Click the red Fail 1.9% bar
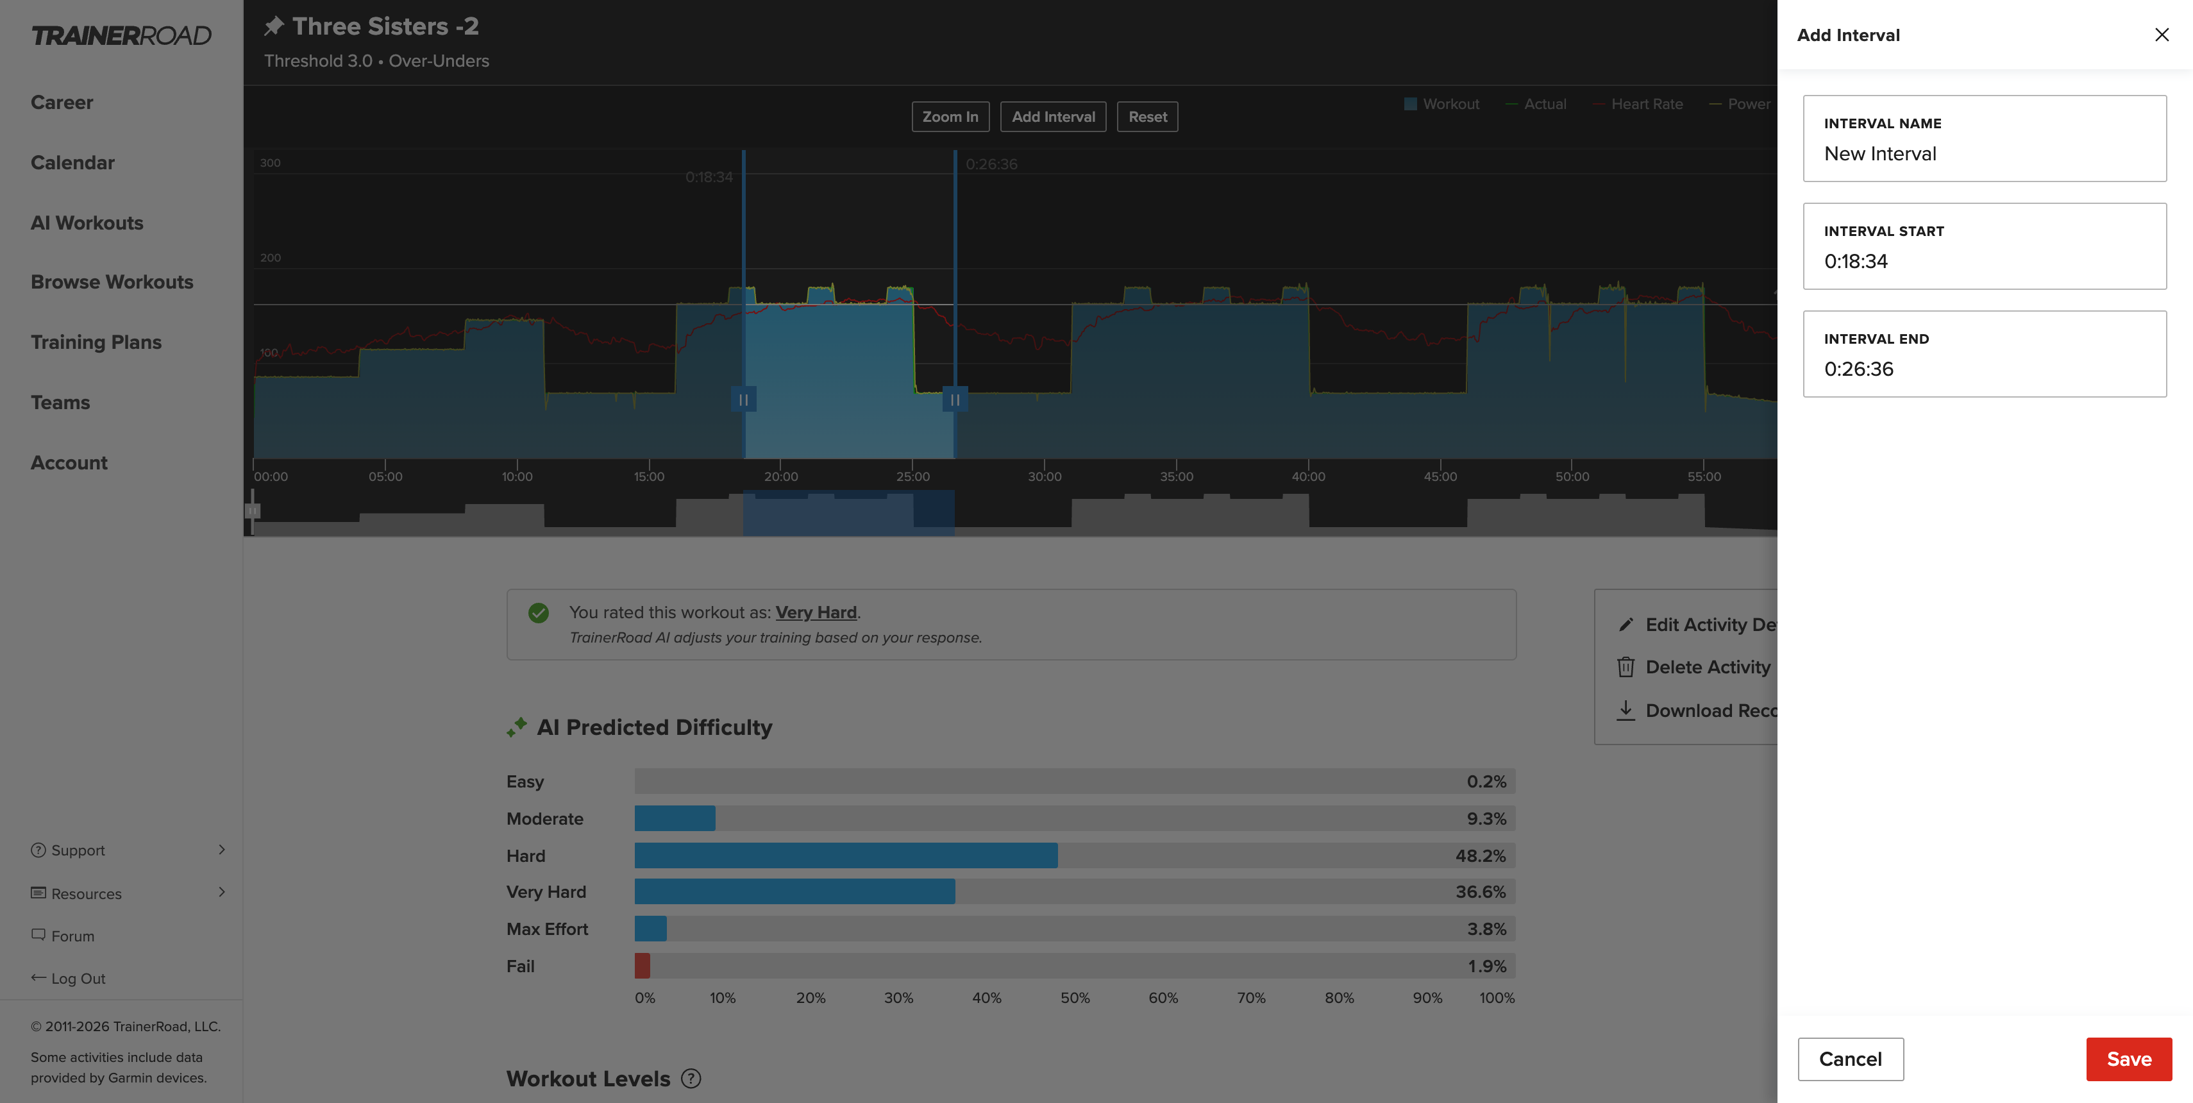The height and width of the screenshot is (1103, 2193). (x=643, y=966)
